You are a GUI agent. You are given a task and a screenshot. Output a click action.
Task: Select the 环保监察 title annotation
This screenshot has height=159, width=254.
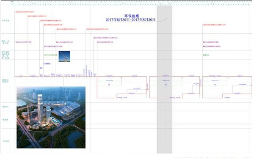[x=132, y=16]
